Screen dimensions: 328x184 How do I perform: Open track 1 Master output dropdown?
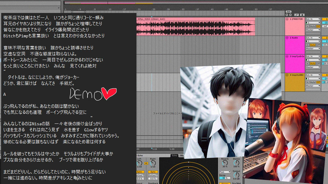tap(313, 30)
